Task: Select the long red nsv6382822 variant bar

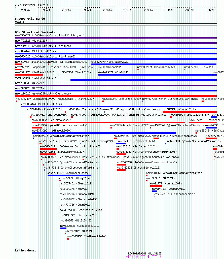Action: point(108,122)
